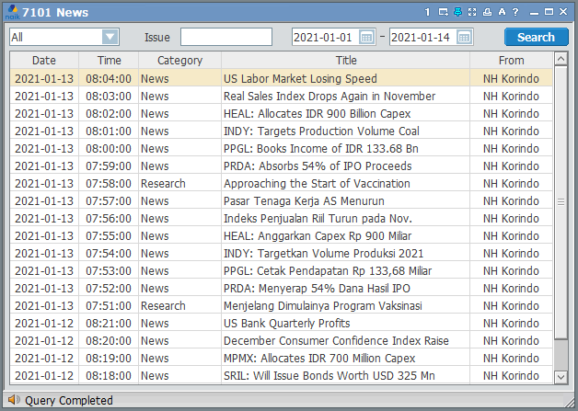
Task: Click the scrollbar down arrow
Action: [561, 376]
